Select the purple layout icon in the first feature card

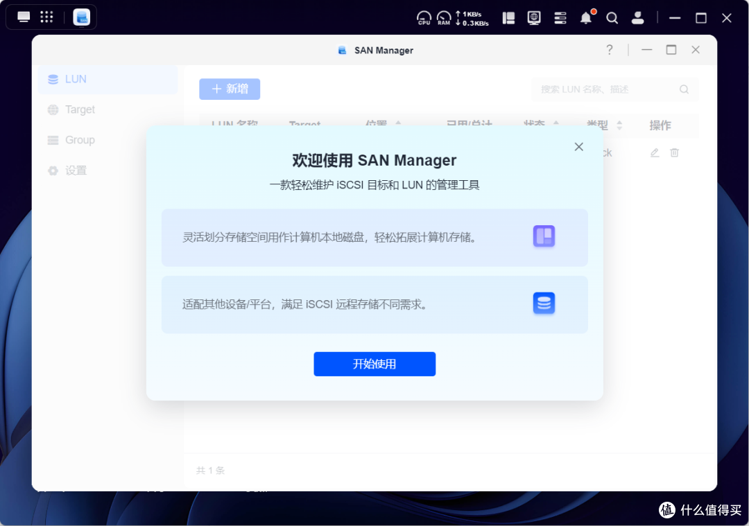(x=544, y=236)
